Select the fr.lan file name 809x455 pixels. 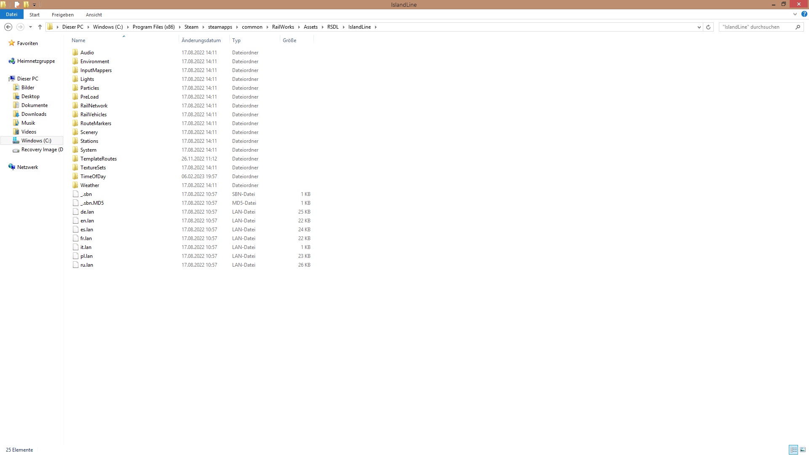(86, 238)
